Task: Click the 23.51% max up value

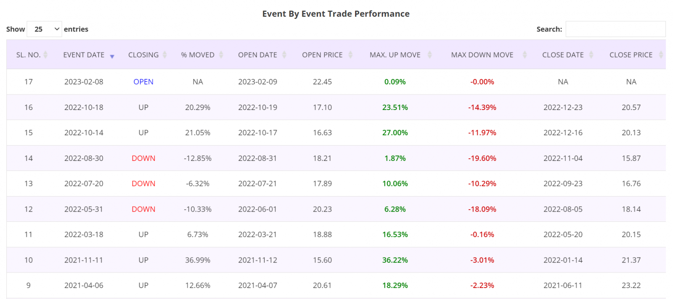Action: pyautogui.click(x=395, y=108)
